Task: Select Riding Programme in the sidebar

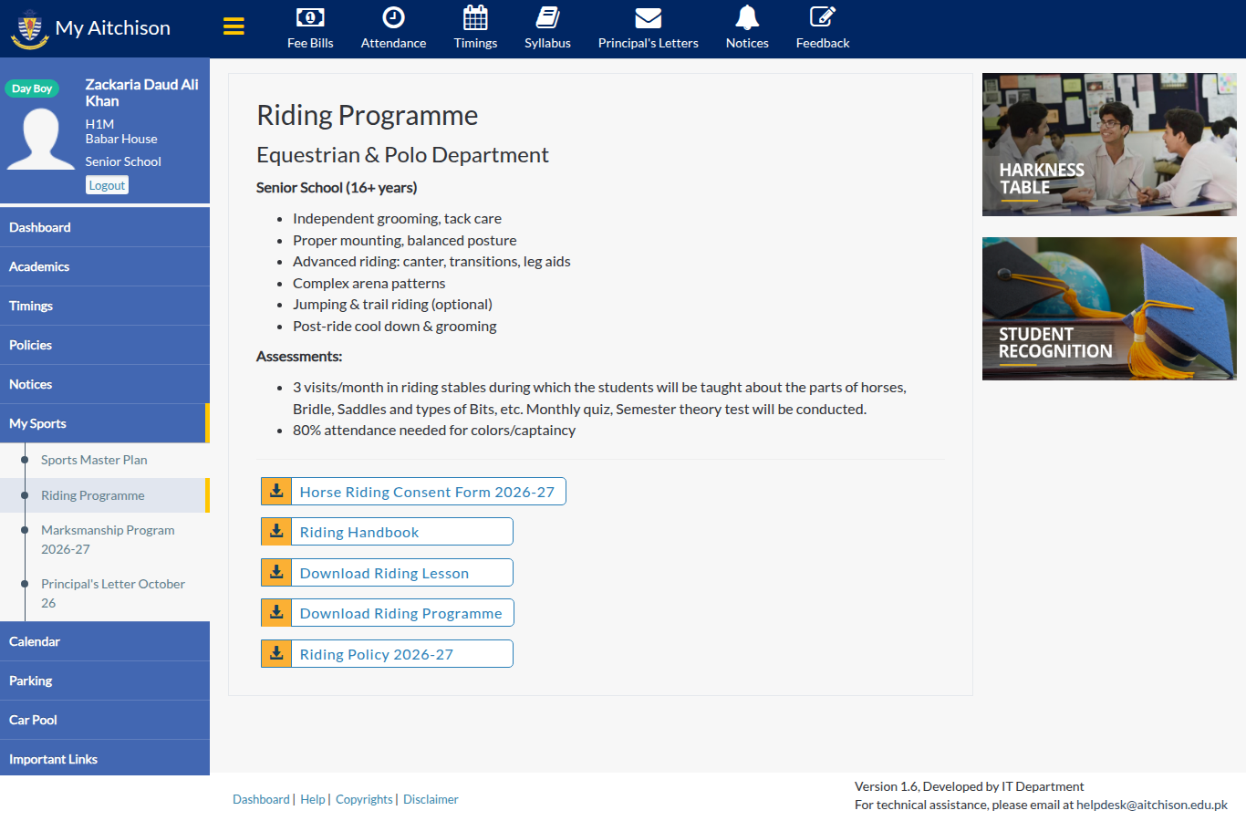Action: click(105, 495)
